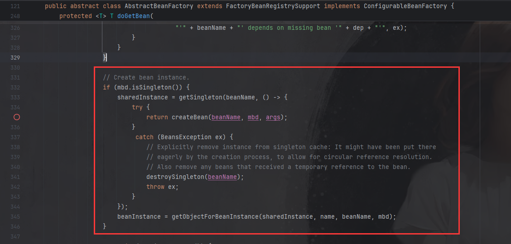Toggle the breakpoint marker beside the createBean line
Image resolution: width=511 pixels, height=244 pixels.
point(17,117)
